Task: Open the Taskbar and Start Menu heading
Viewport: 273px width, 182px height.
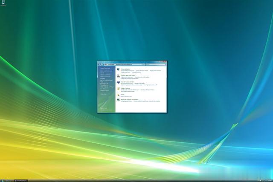Action: pos(128,75)
